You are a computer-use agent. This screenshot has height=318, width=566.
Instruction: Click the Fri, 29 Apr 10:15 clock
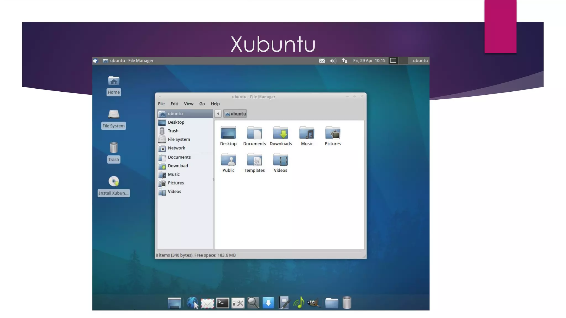pyautogui.click(x=369, y=60)
